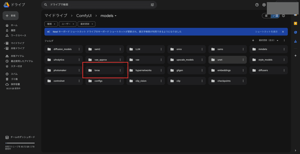Screen dimensions: 300x154
Task: Open the settings gear icon
Action: click(x=264, y=5)
